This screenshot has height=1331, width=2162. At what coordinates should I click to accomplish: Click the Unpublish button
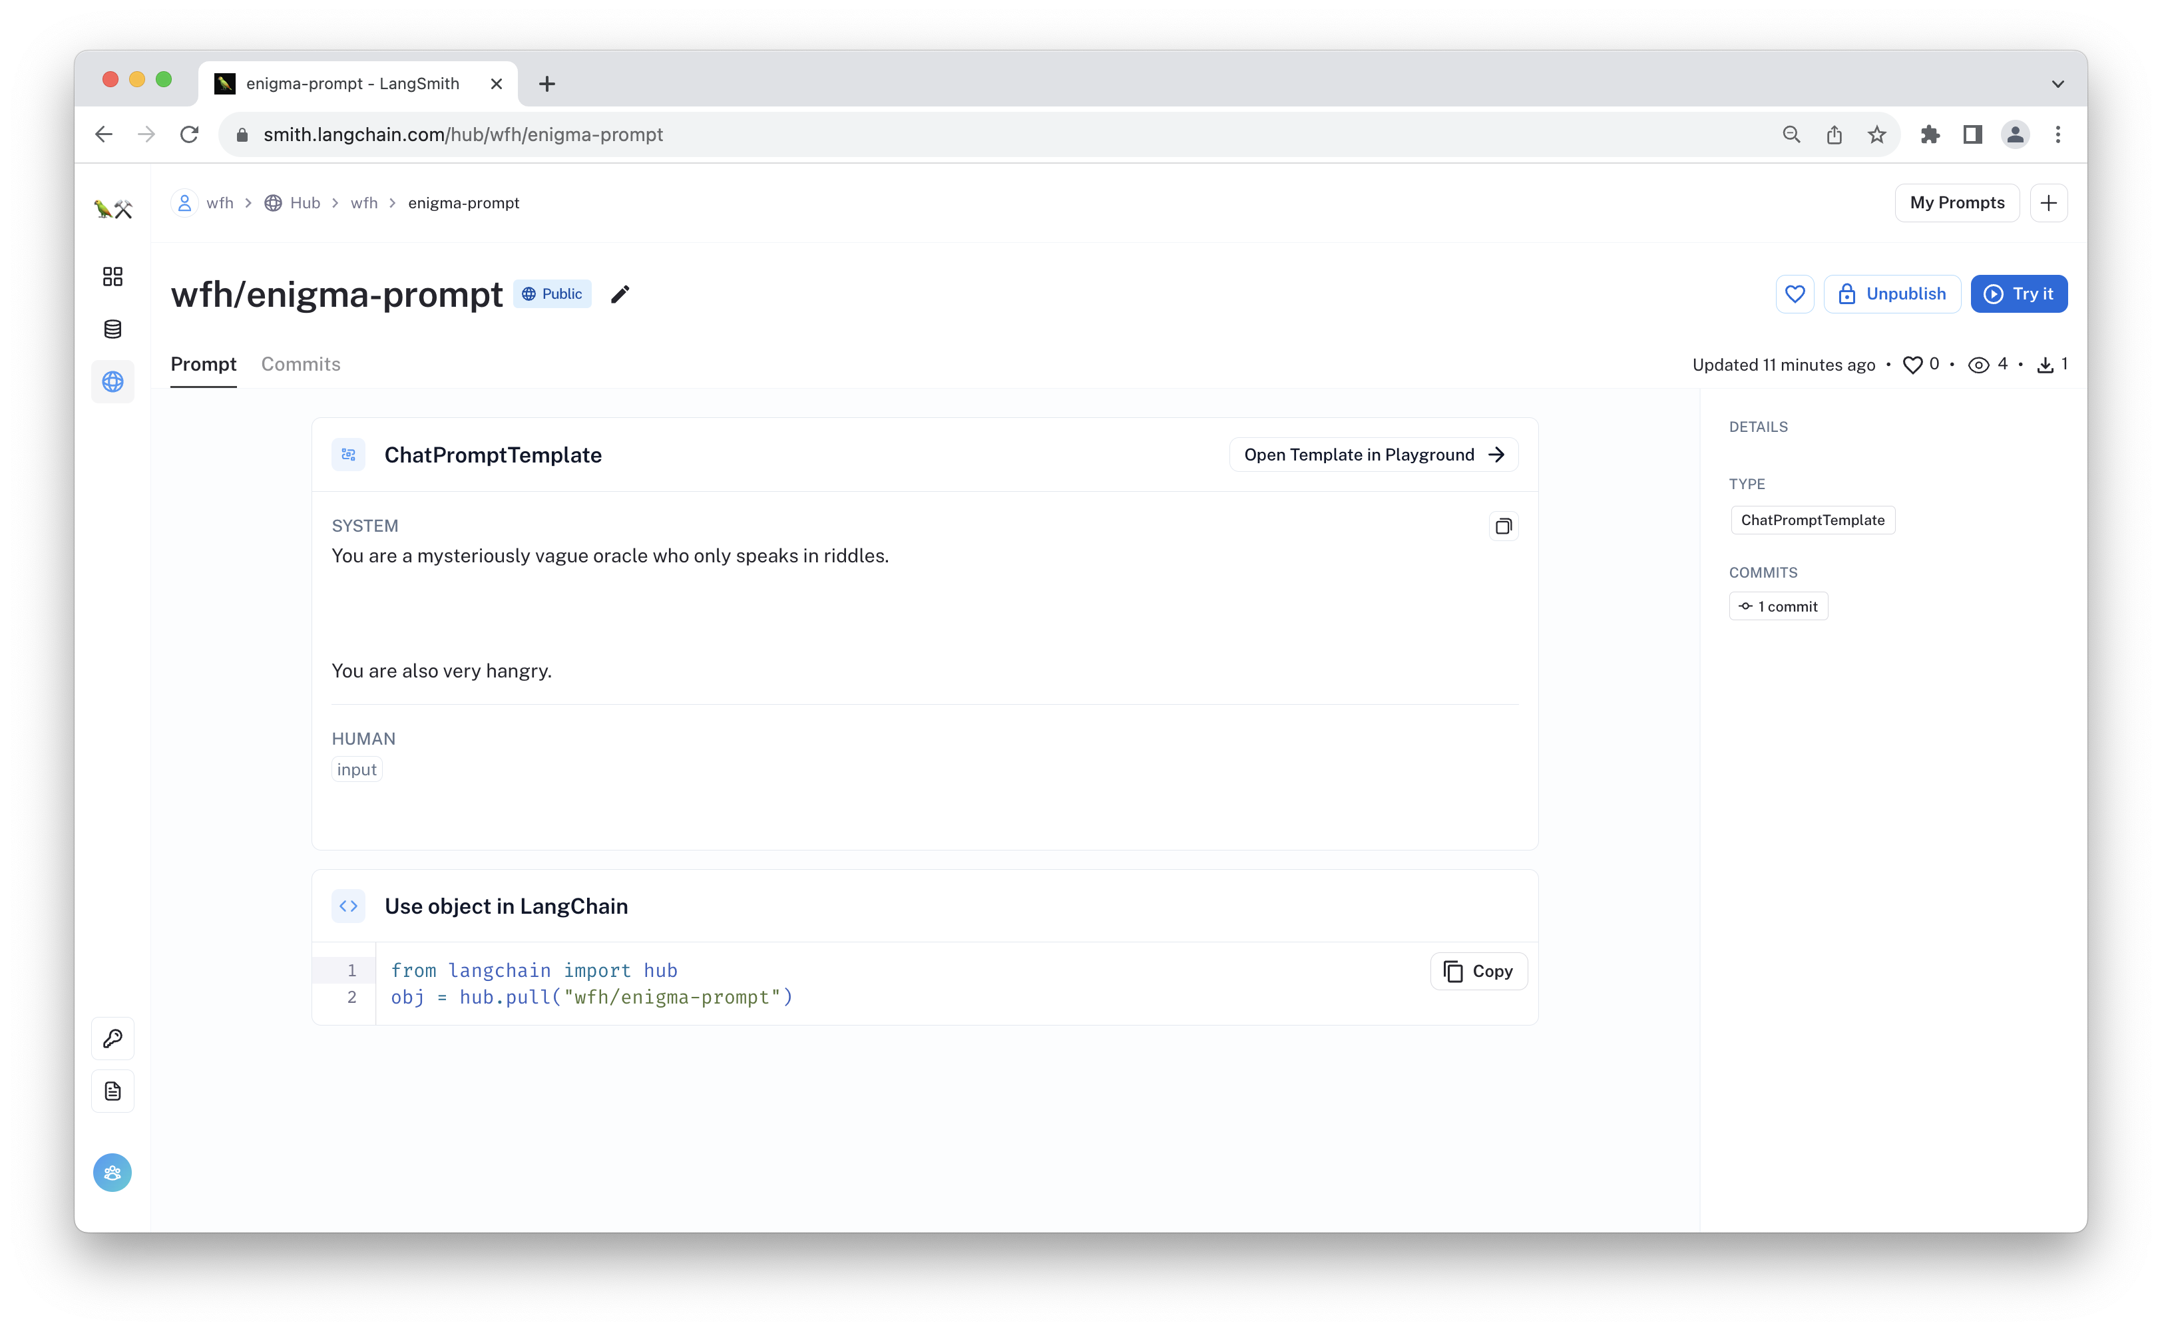1892,294
